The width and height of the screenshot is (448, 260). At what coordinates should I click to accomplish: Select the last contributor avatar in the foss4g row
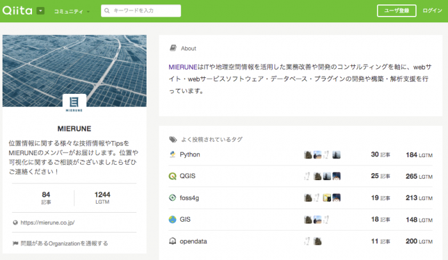pyautogui.click(x=336, y=197)
